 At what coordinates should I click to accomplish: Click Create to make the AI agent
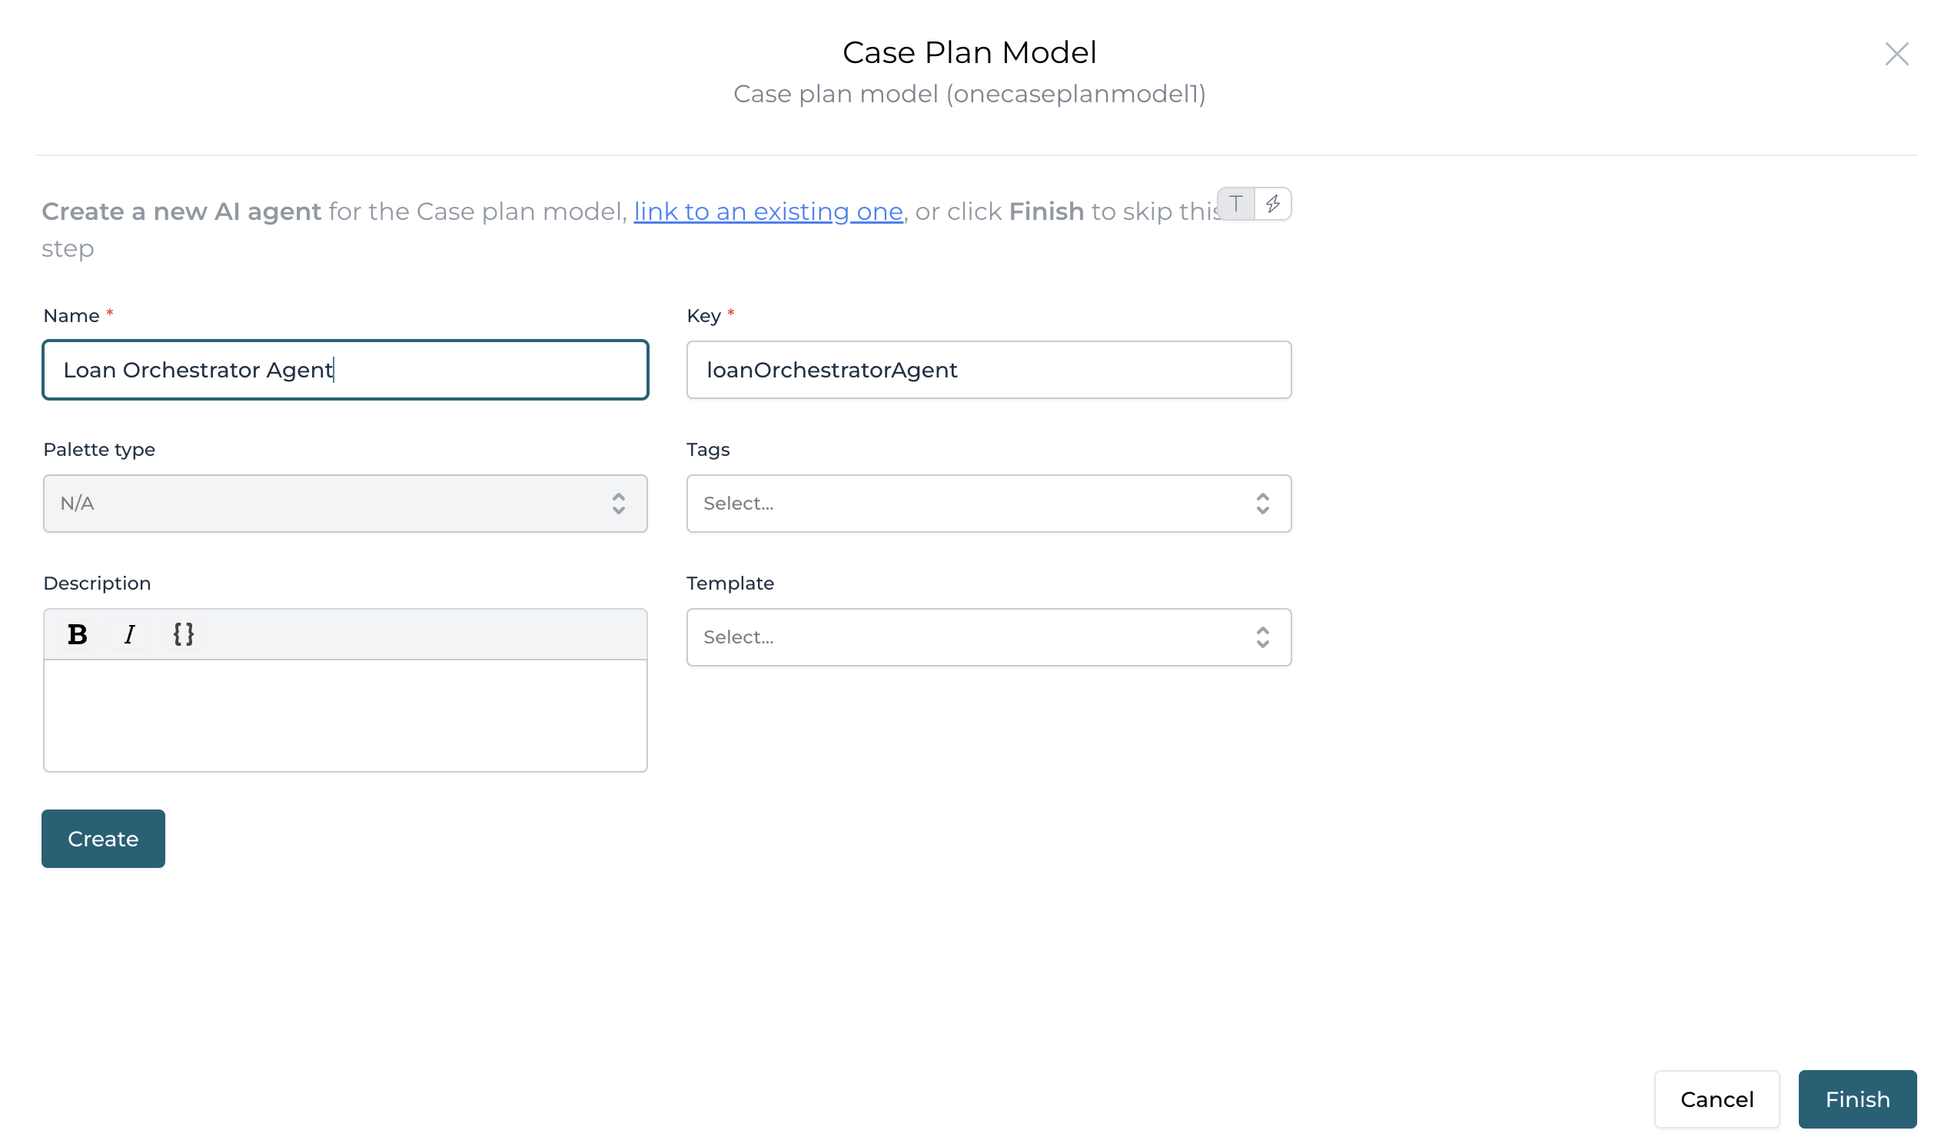pos(103,838)
